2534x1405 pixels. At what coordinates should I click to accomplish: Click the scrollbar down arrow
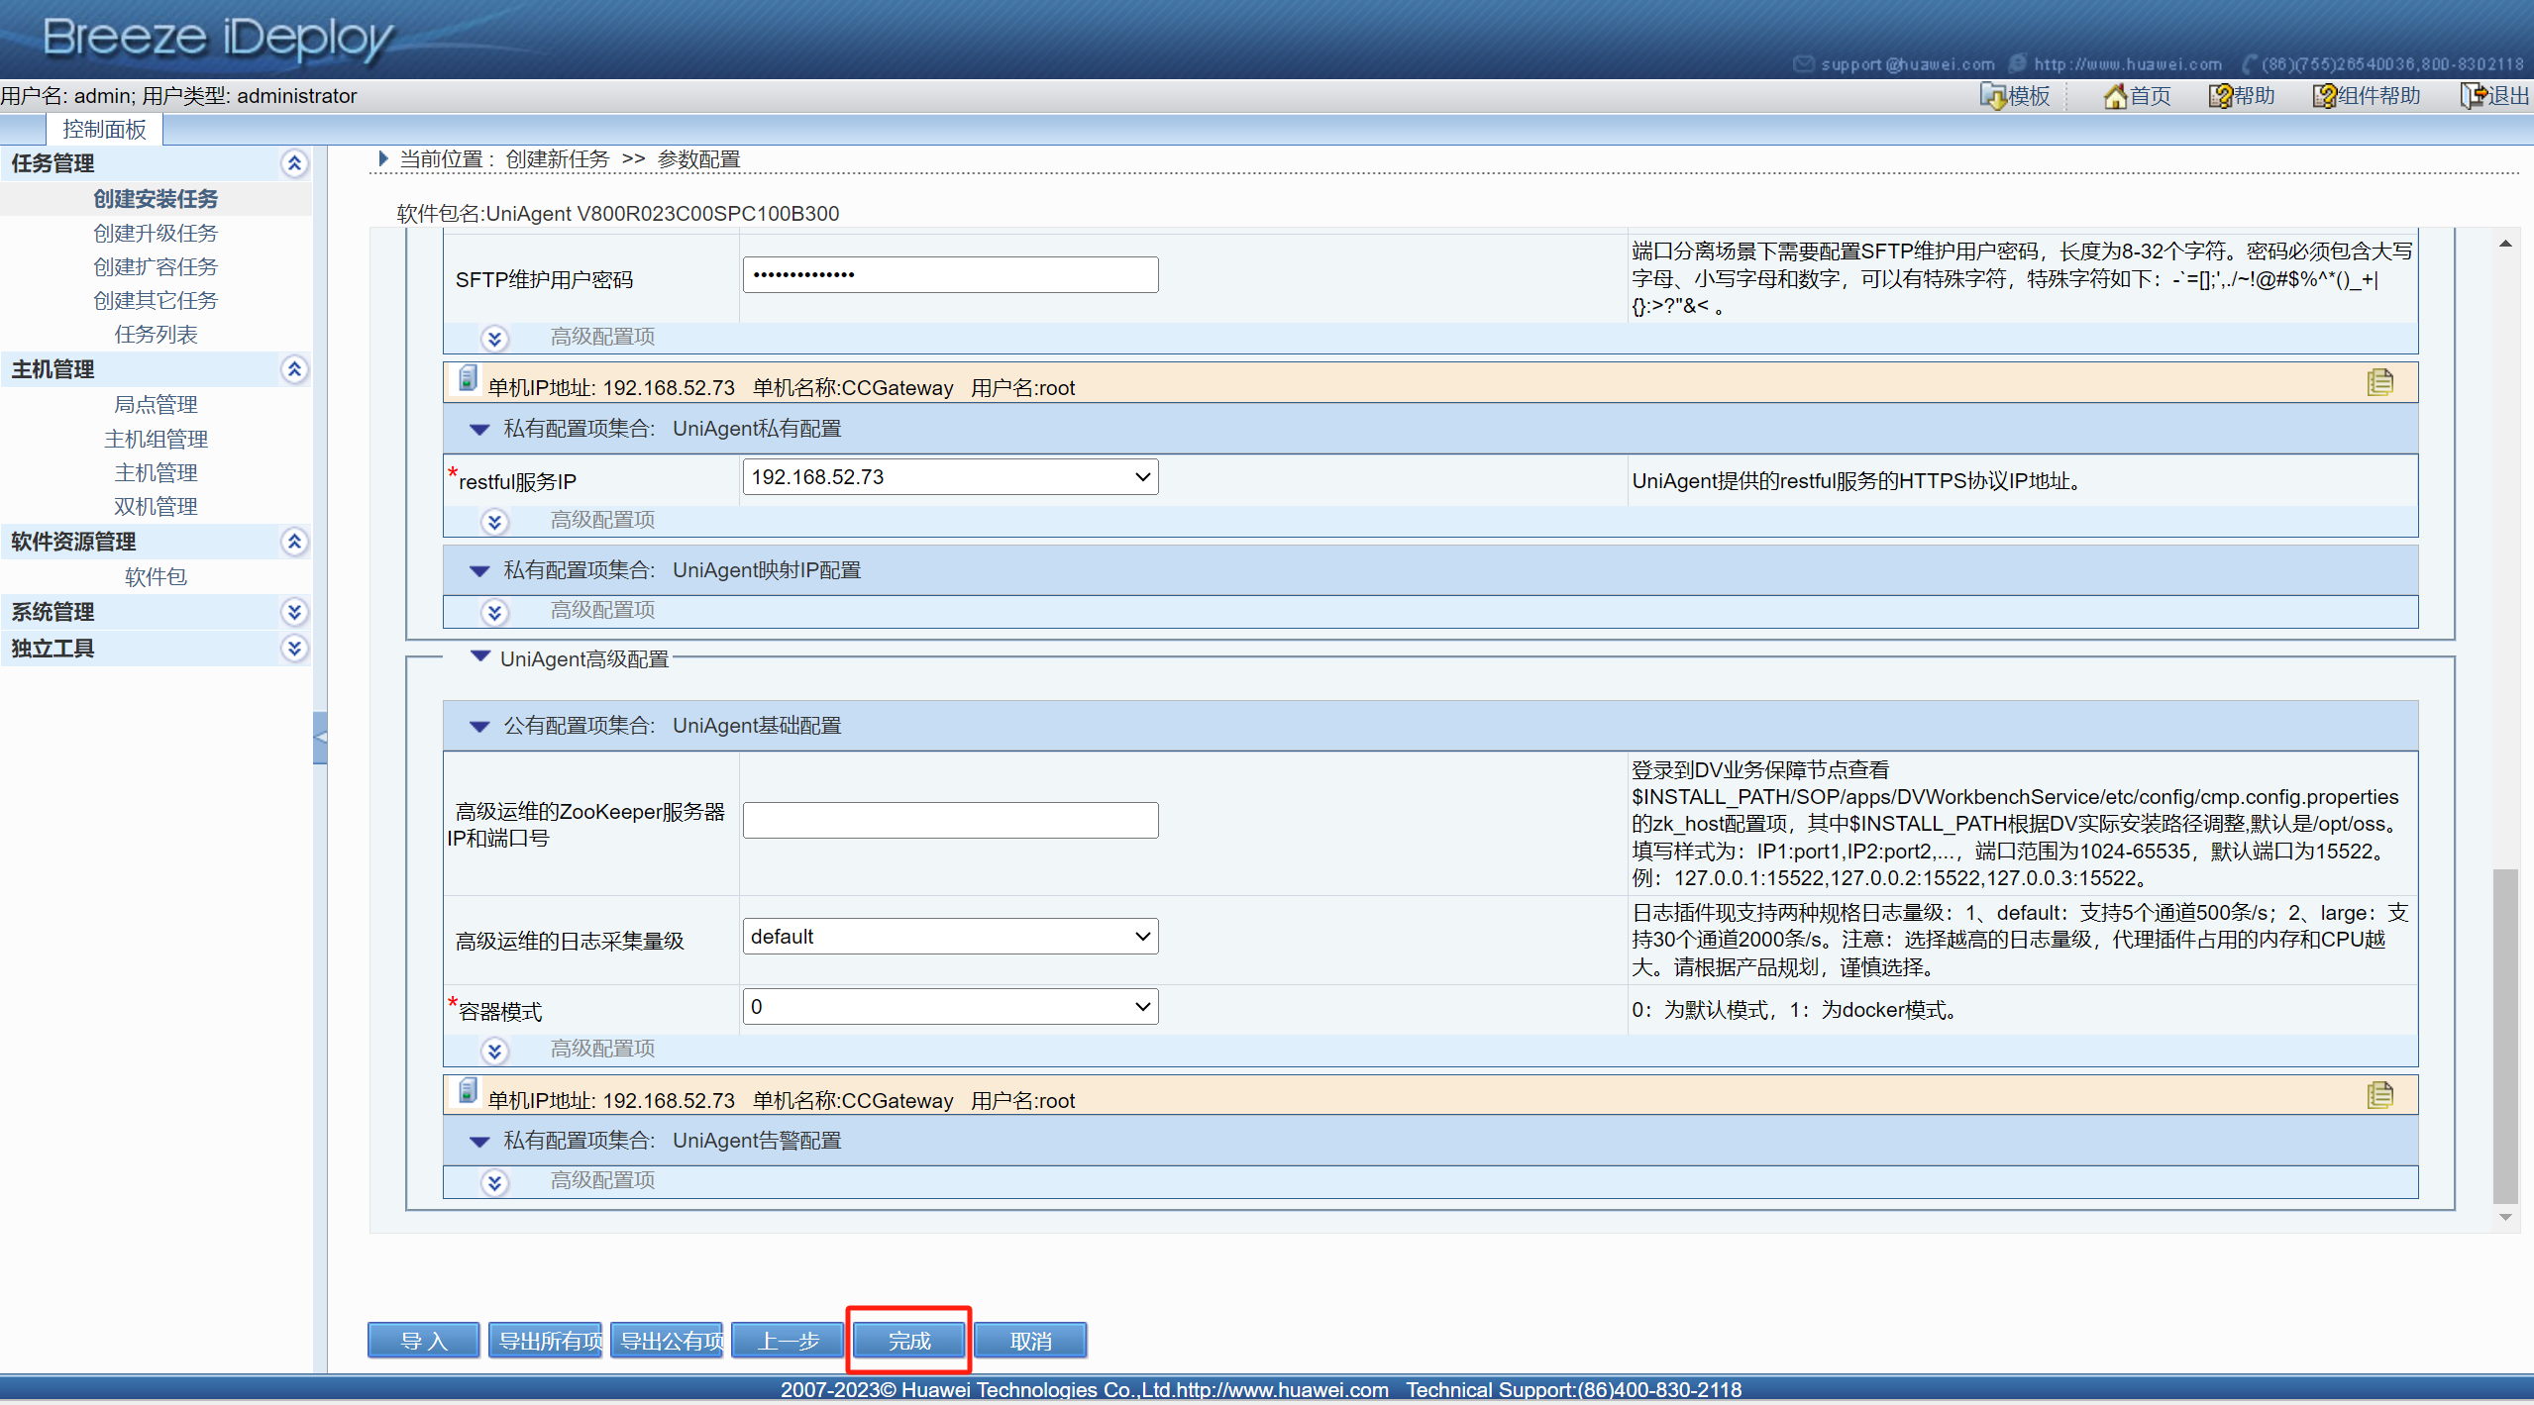click(2504, 1217)
